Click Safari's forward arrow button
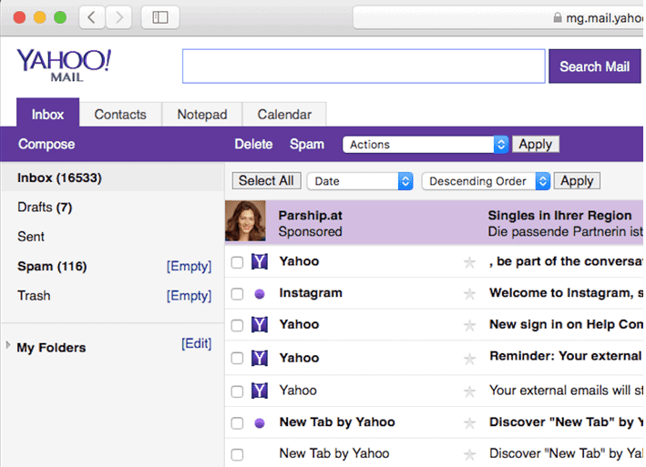Screen dimensions: 646x467 tap(119, 17)
